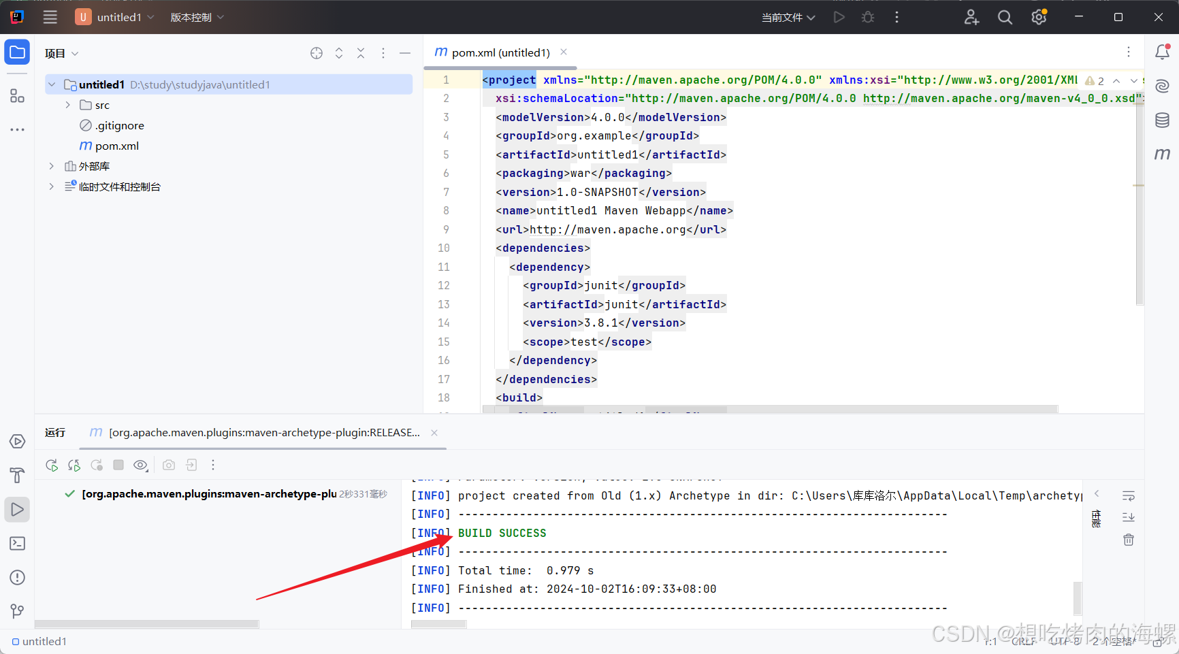Open the Terminal tool window
This screenshot has width=1179, height=654.
click(17, 544)
